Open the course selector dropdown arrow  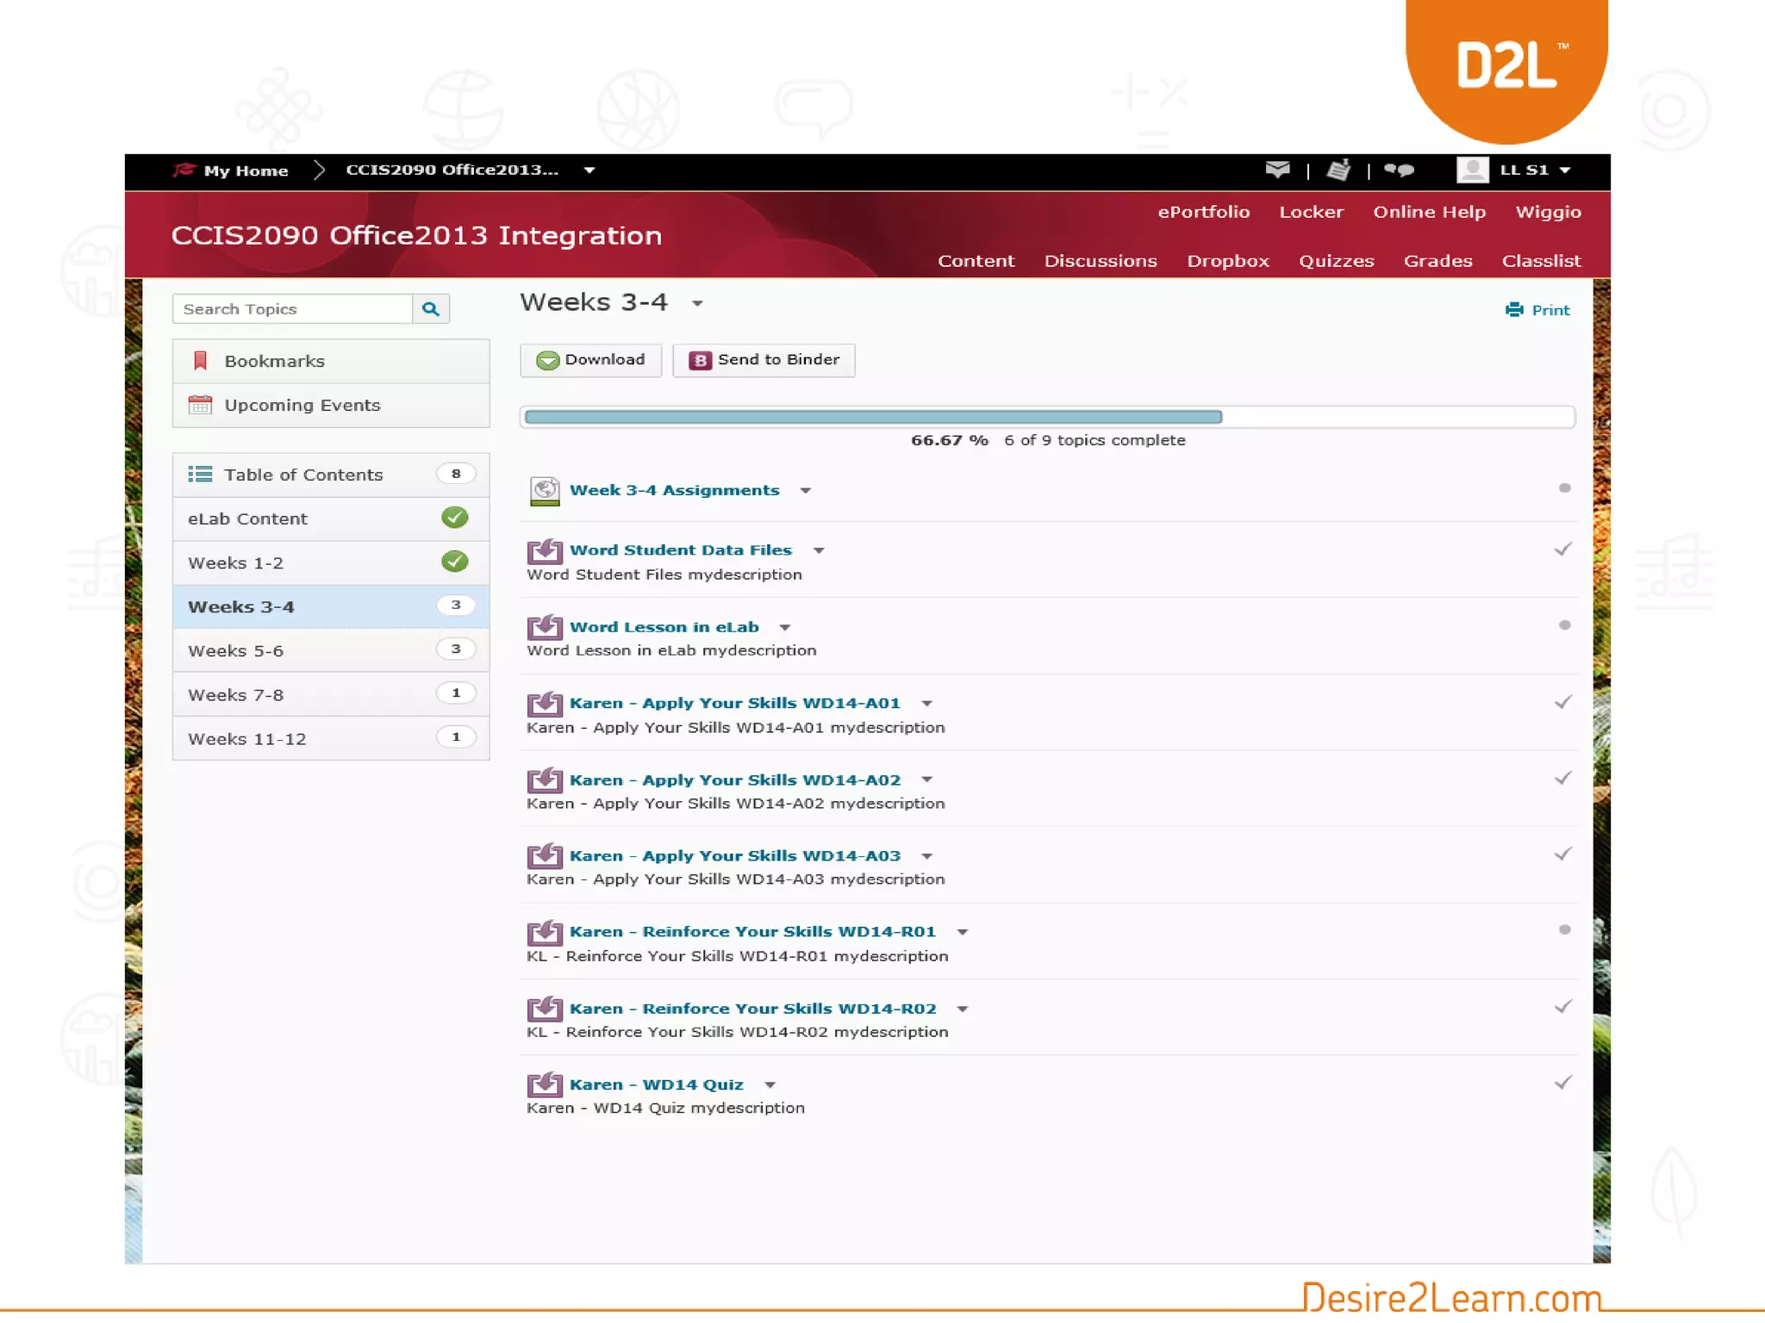(x=589, y=171)
